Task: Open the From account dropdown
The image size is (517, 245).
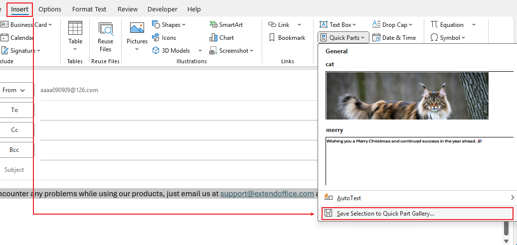Action: click(17, 90)
